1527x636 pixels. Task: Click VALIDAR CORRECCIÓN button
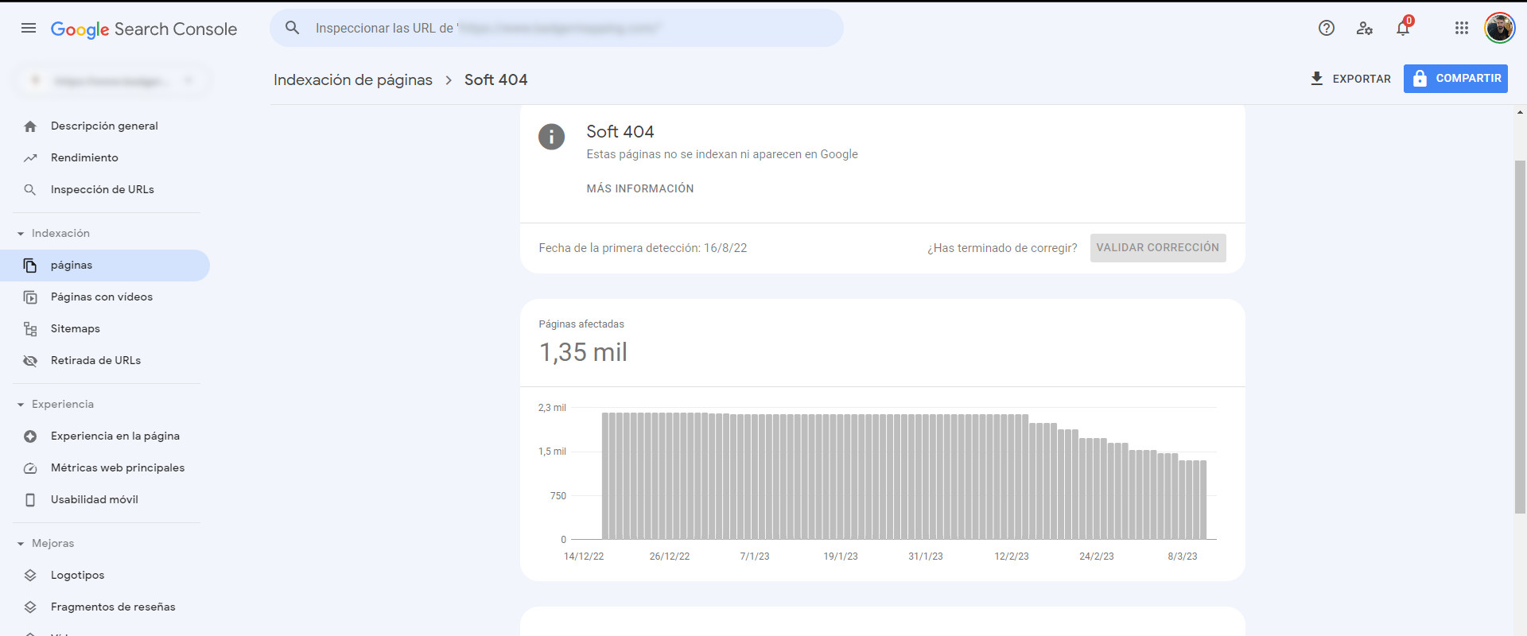[1158, 248]
